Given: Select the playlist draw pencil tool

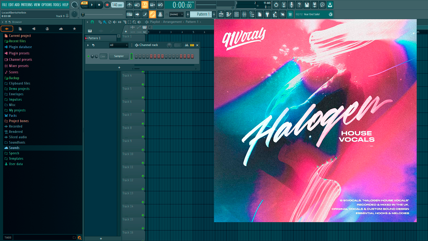Looking at the screenshot, I should (100, 22).
